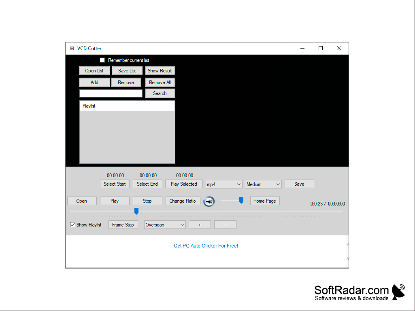Visit the Home Page button

pyautogui.click(x=265, y=201)
